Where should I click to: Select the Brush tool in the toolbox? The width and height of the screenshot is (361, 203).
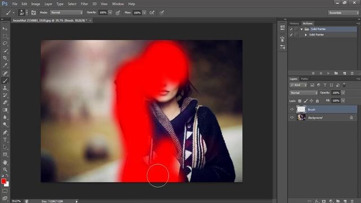coord(5,81)
